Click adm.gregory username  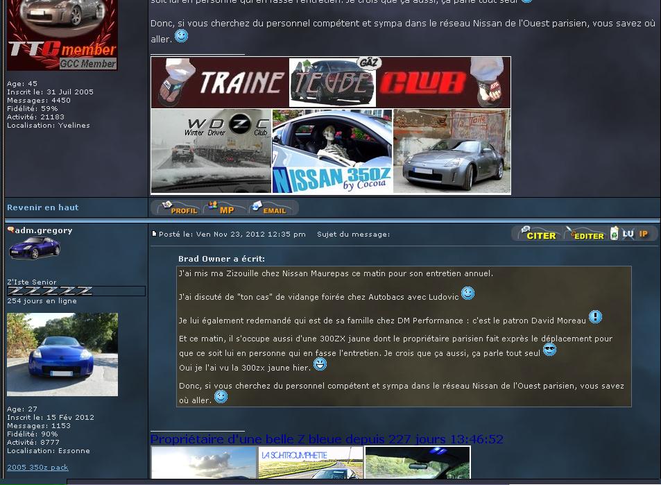pos(44,230)
